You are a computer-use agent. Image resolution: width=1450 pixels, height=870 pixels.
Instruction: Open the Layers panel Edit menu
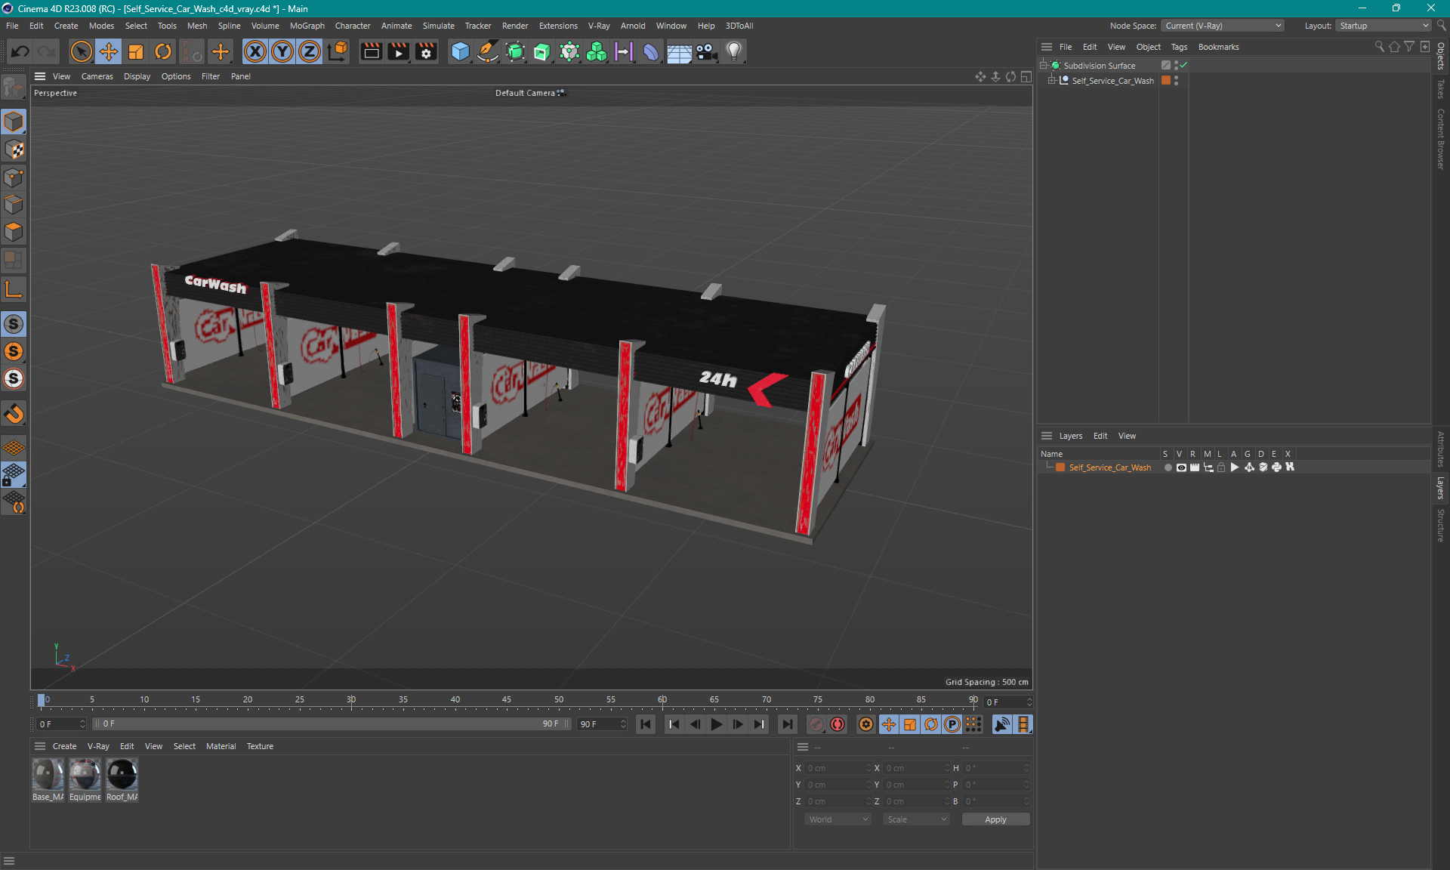1100,436
